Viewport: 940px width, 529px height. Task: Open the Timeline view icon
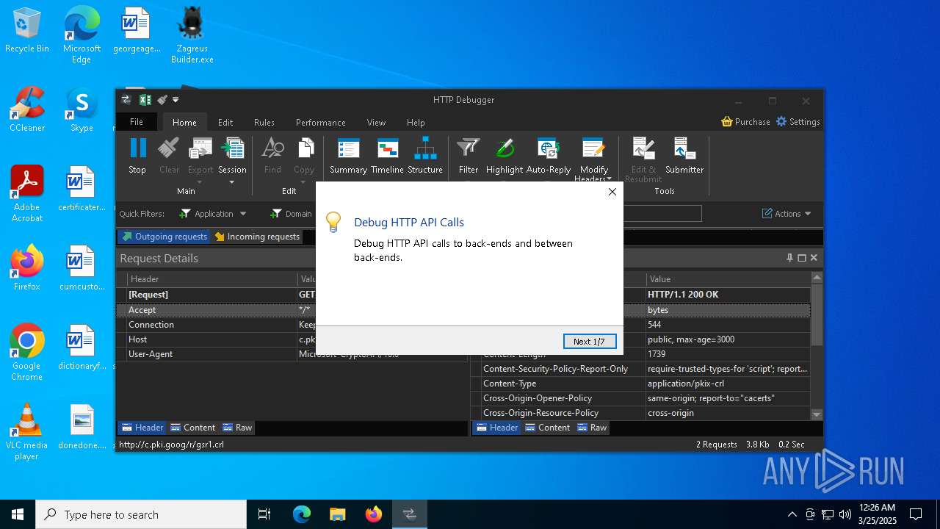coord(387,148)
